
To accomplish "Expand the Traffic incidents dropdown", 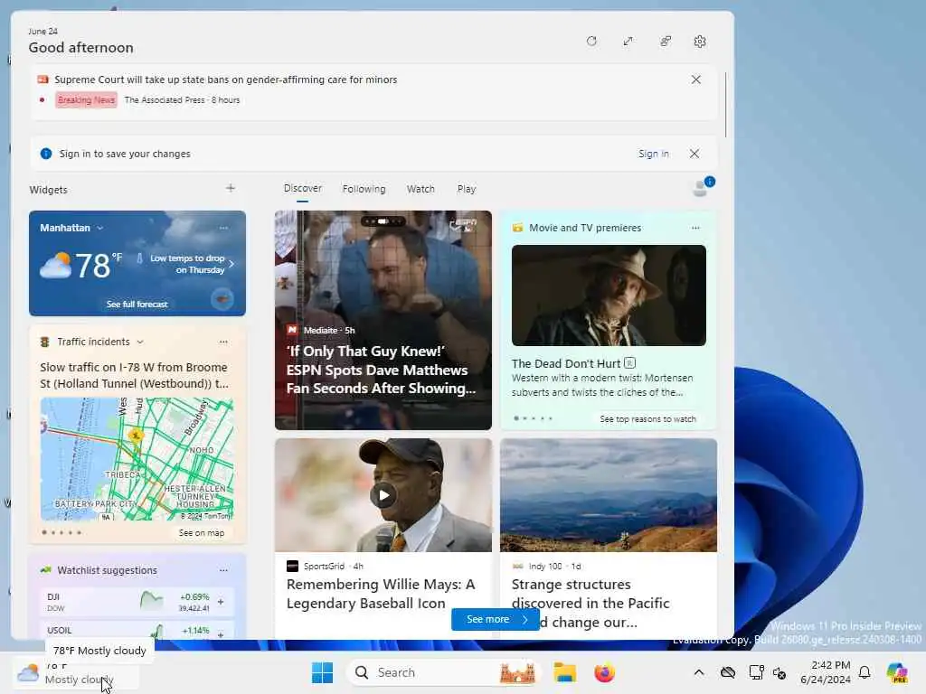I will 140,342.
